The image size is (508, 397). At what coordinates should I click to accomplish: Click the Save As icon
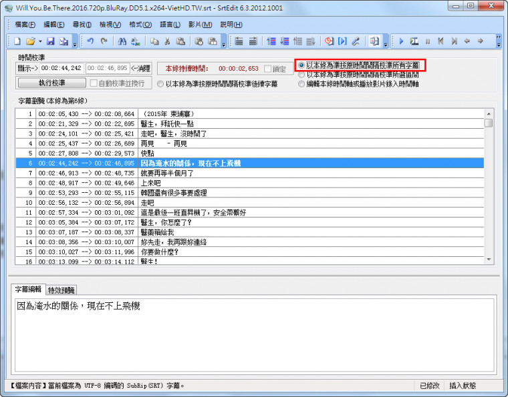(63, 41)
